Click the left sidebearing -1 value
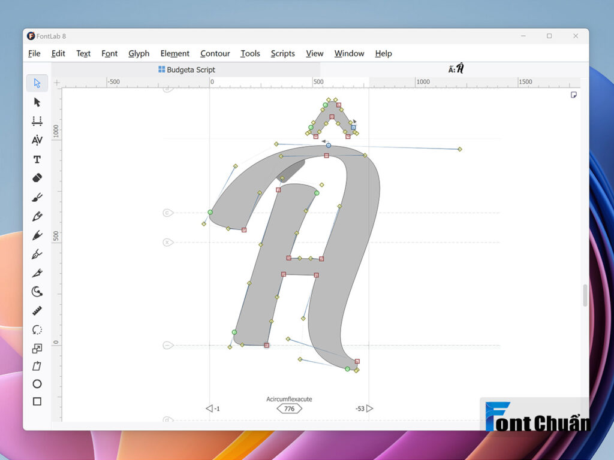 pos(217,408)
